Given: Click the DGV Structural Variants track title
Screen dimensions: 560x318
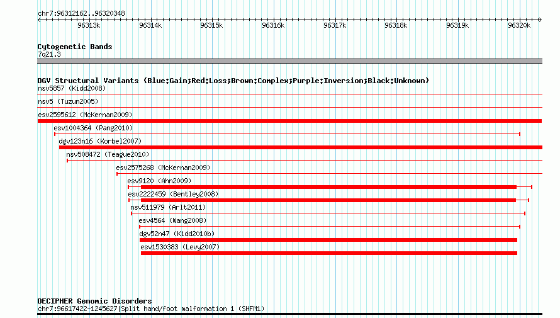Looking at the screenshot, I should tap(233, 81).
